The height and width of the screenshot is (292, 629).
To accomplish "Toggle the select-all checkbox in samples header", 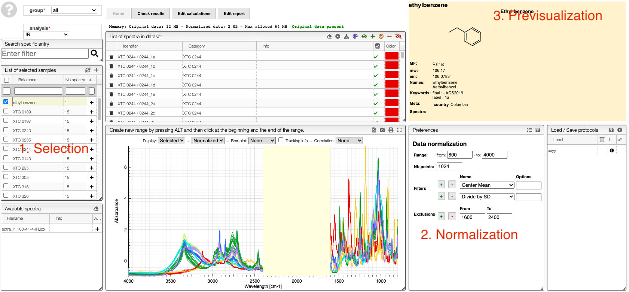I will click(x=6, y=80).
